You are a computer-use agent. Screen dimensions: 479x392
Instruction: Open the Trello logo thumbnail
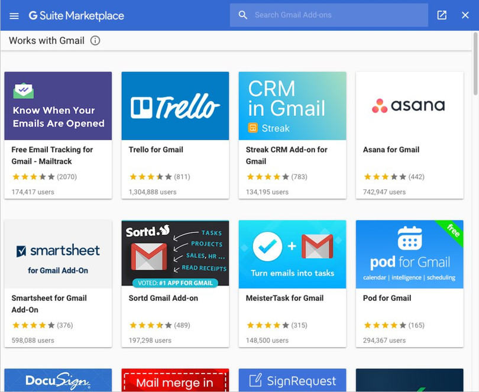175,106
